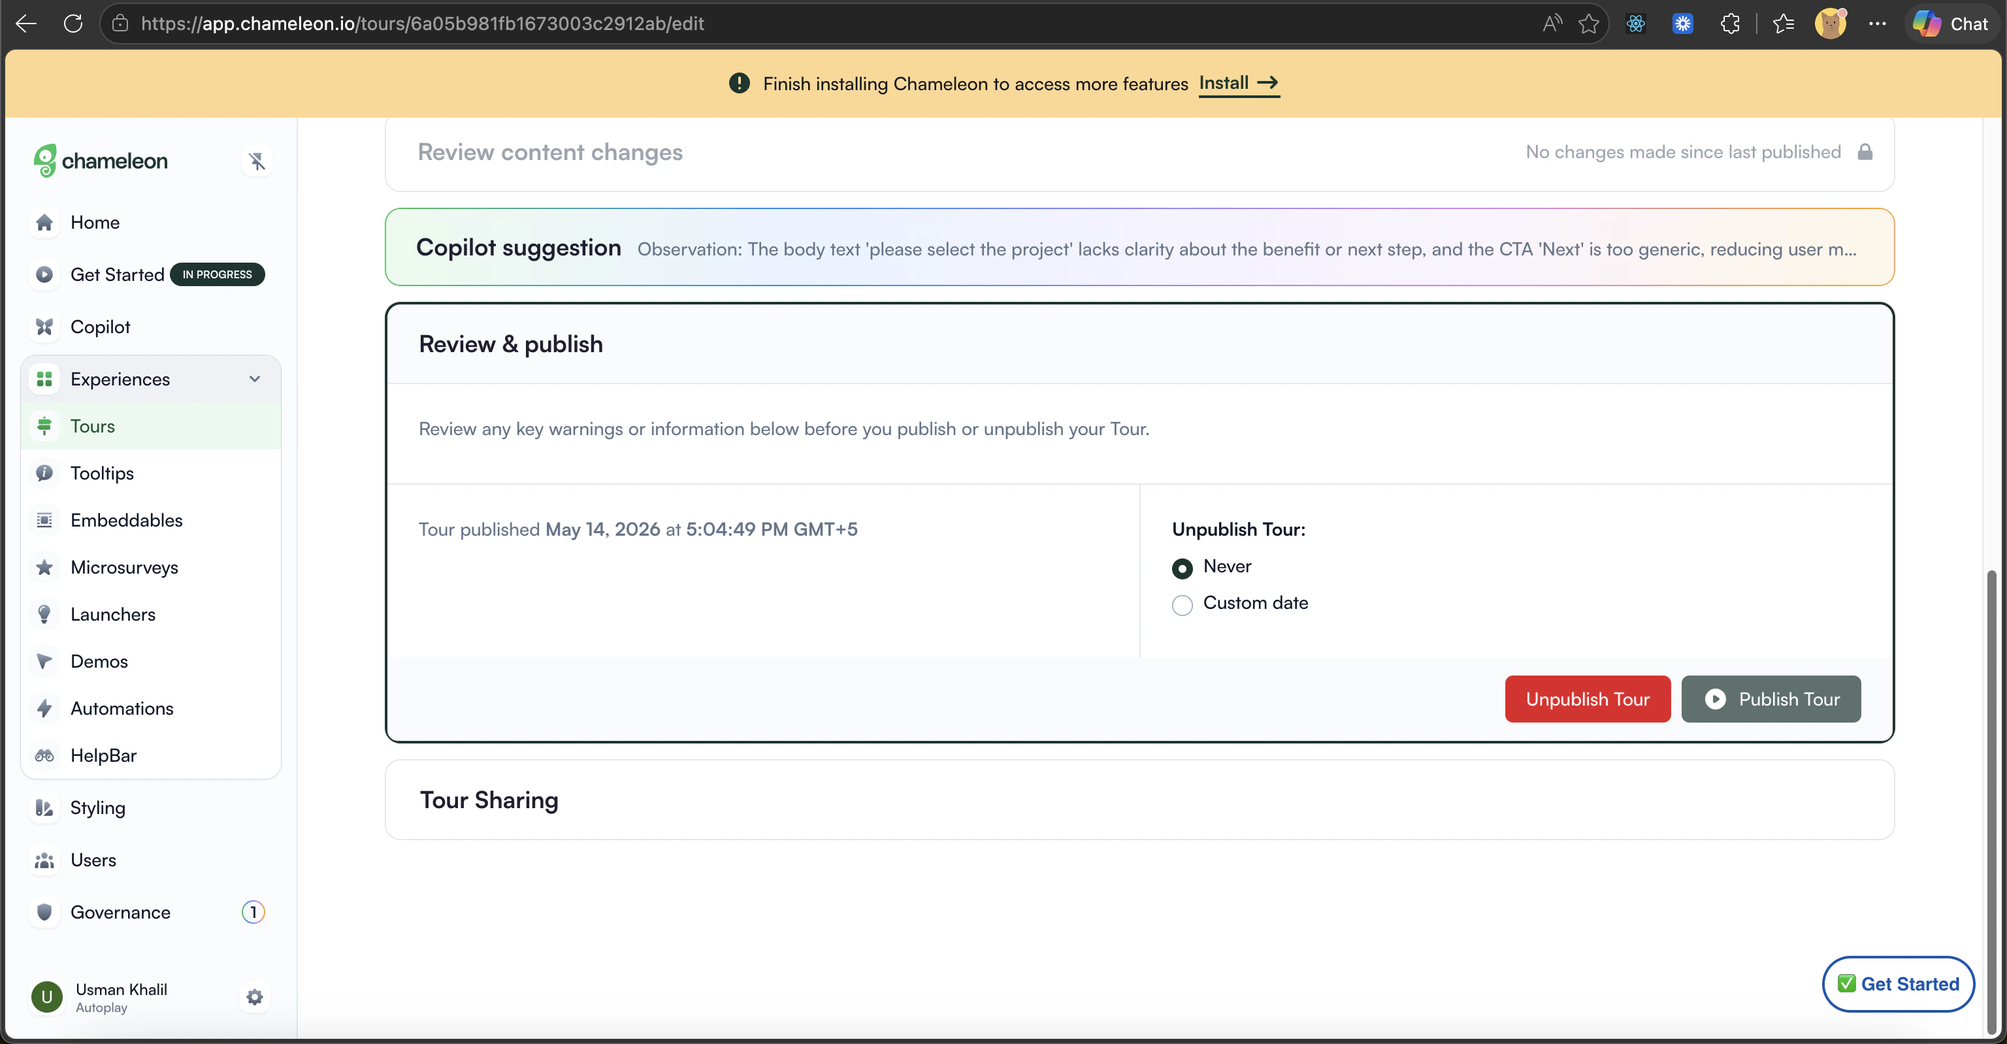Viewport: 2007px width, 1044px height.
Task: Click the lock icon beside No changes
Action: (1865, 152)
